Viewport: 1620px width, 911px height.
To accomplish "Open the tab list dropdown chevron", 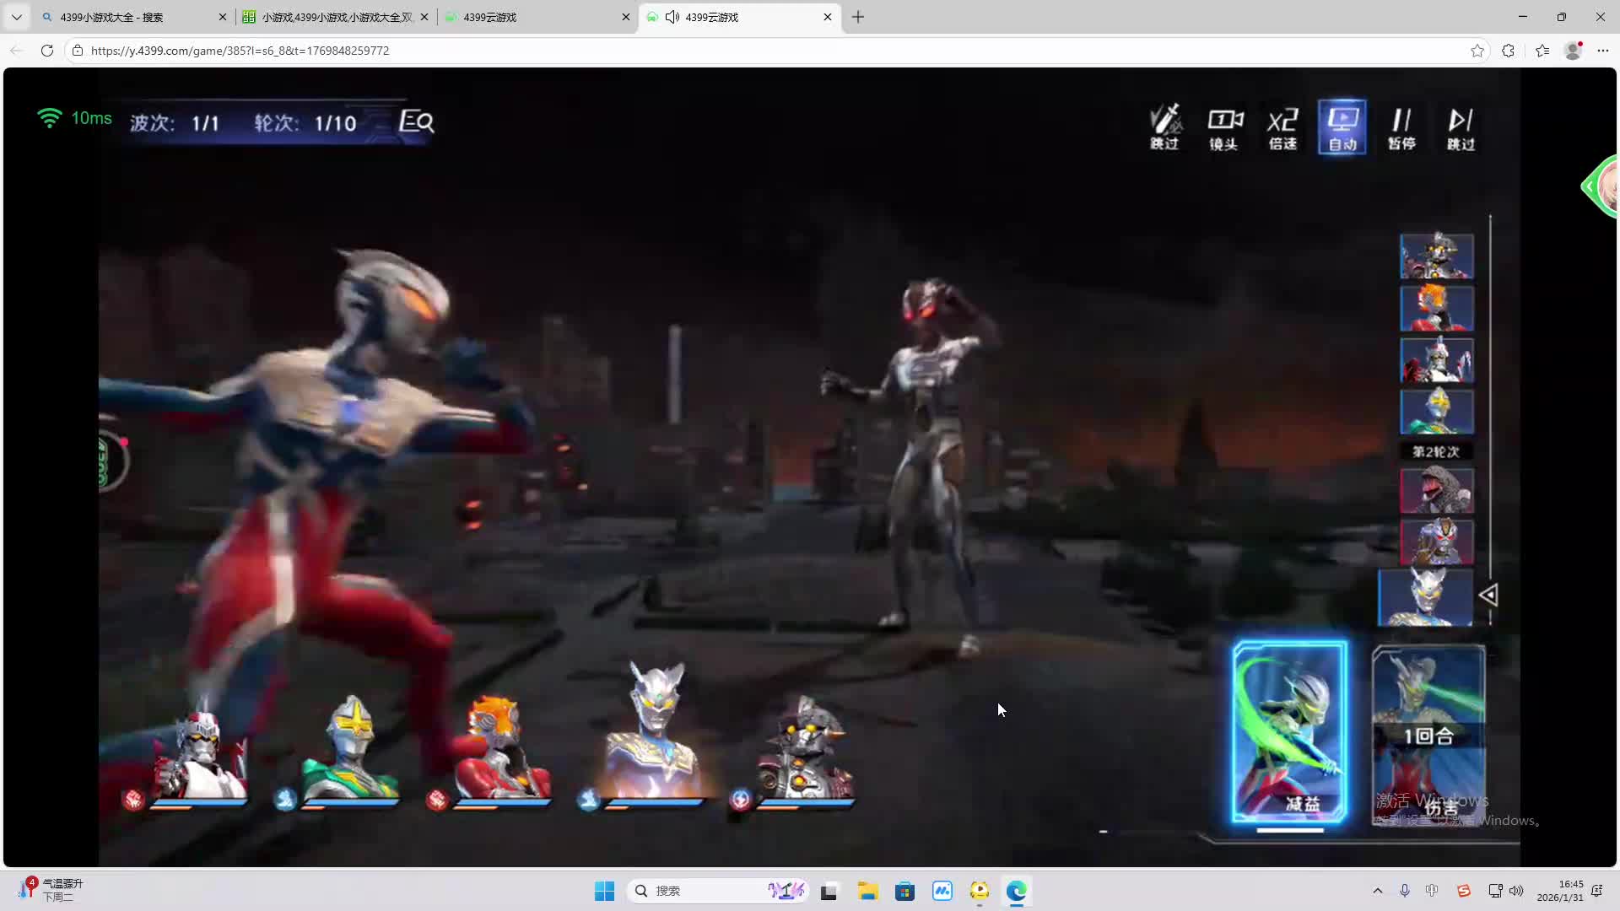I will [16, 17].
